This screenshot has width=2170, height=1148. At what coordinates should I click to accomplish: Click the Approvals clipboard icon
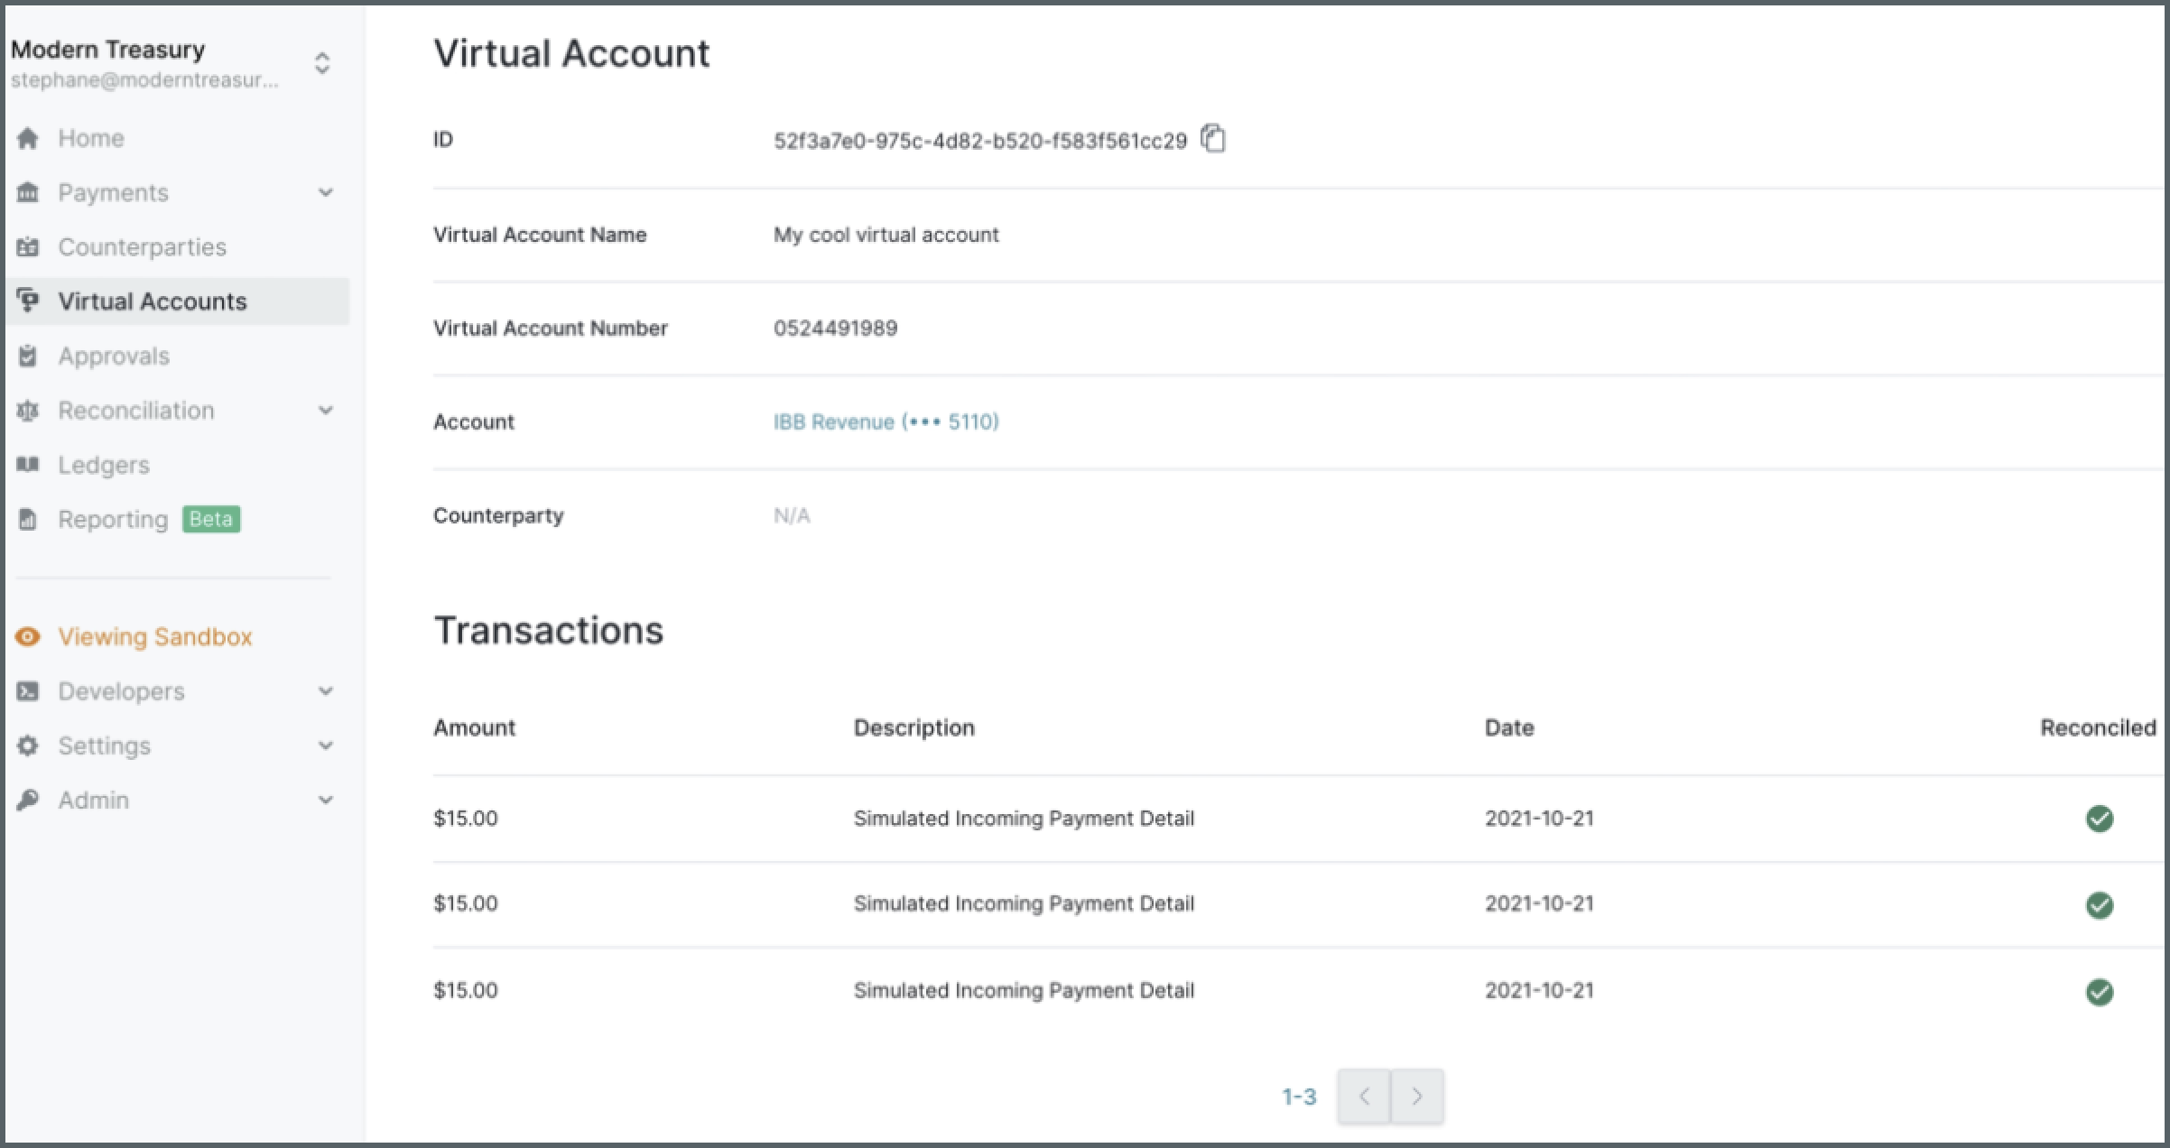[28, 356]
